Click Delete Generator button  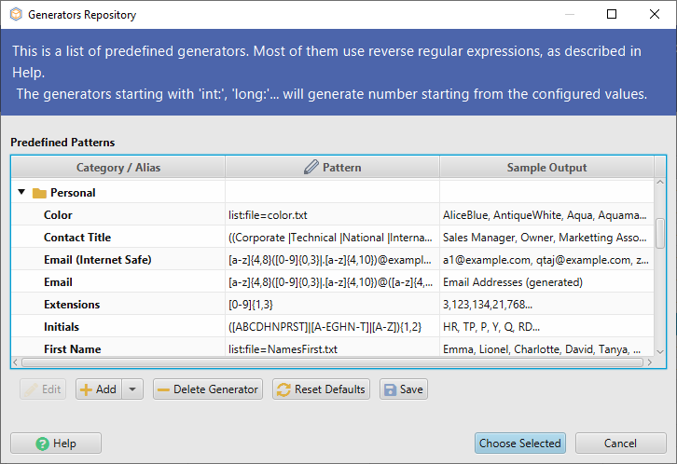click(x=208, y=389)
